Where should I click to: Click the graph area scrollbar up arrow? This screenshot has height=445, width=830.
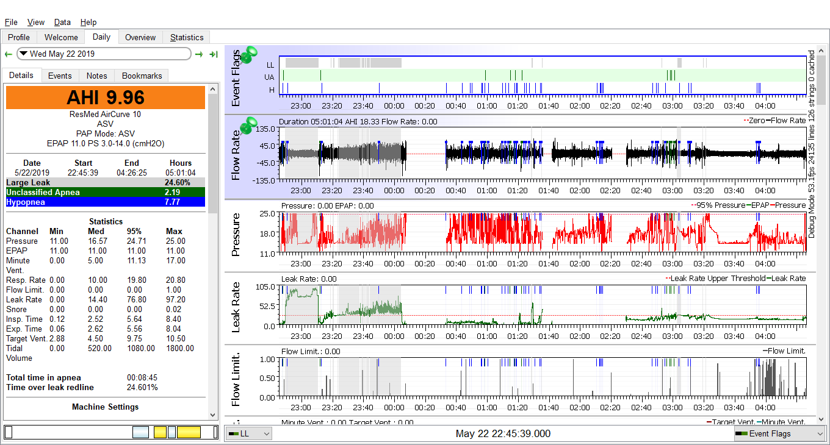(x=821, y=50)
